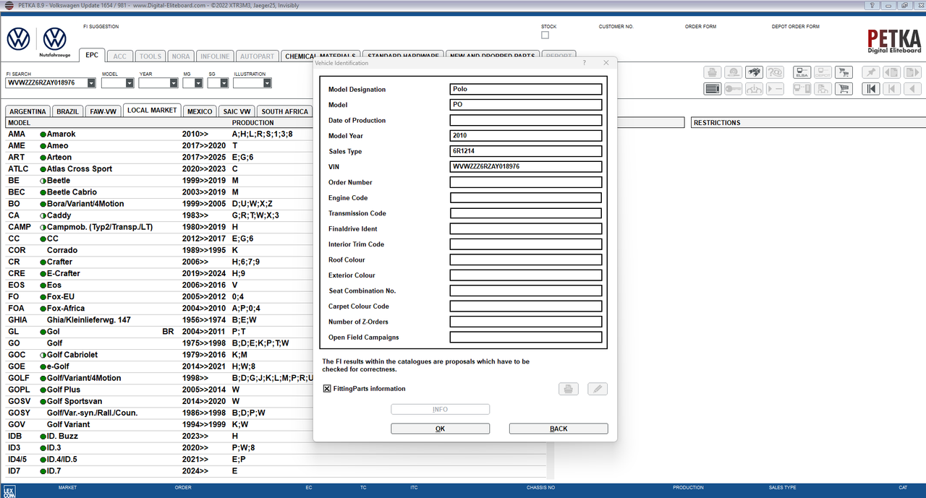
Task: Click the dialog help question mark
Action: click(585, 63)
